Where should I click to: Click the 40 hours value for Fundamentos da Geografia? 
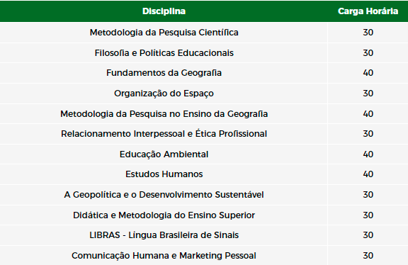[x=368, y=73]
